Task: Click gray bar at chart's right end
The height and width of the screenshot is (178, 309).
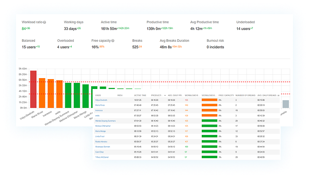Action: pyautogui.click(x=285, y=104)
